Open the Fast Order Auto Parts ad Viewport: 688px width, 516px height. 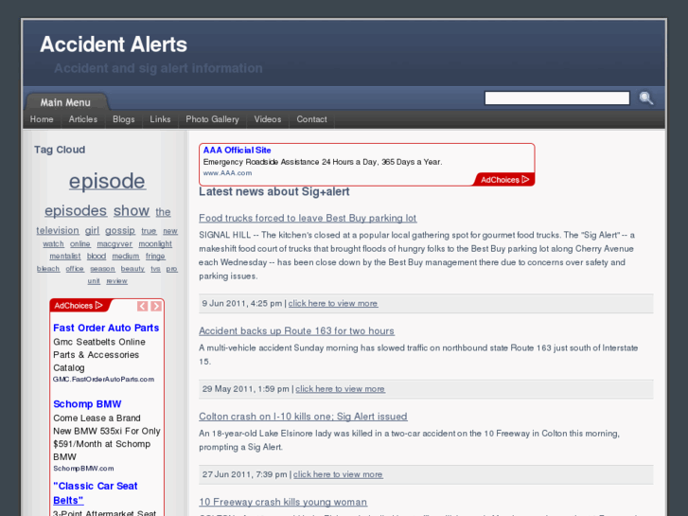(x=106, y=328)
